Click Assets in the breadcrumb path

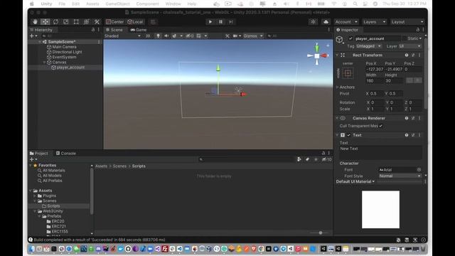[101, 166]
